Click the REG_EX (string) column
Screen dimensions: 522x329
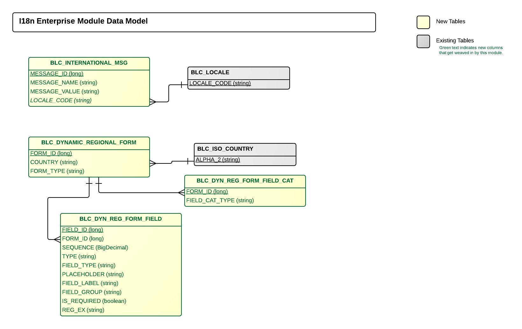point(83,310)
